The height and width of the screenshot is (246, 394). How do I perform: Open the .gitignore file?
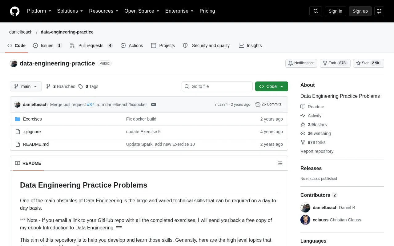32,132
